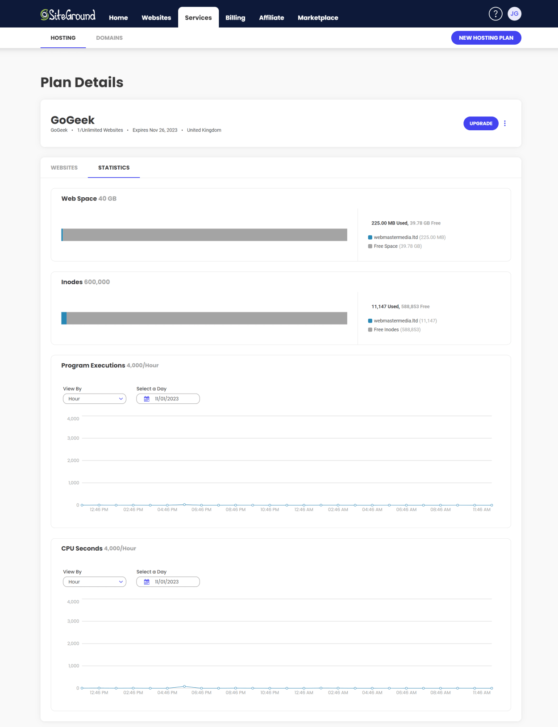Switch to the Hosting sub-tab

(x=63, y=38)
